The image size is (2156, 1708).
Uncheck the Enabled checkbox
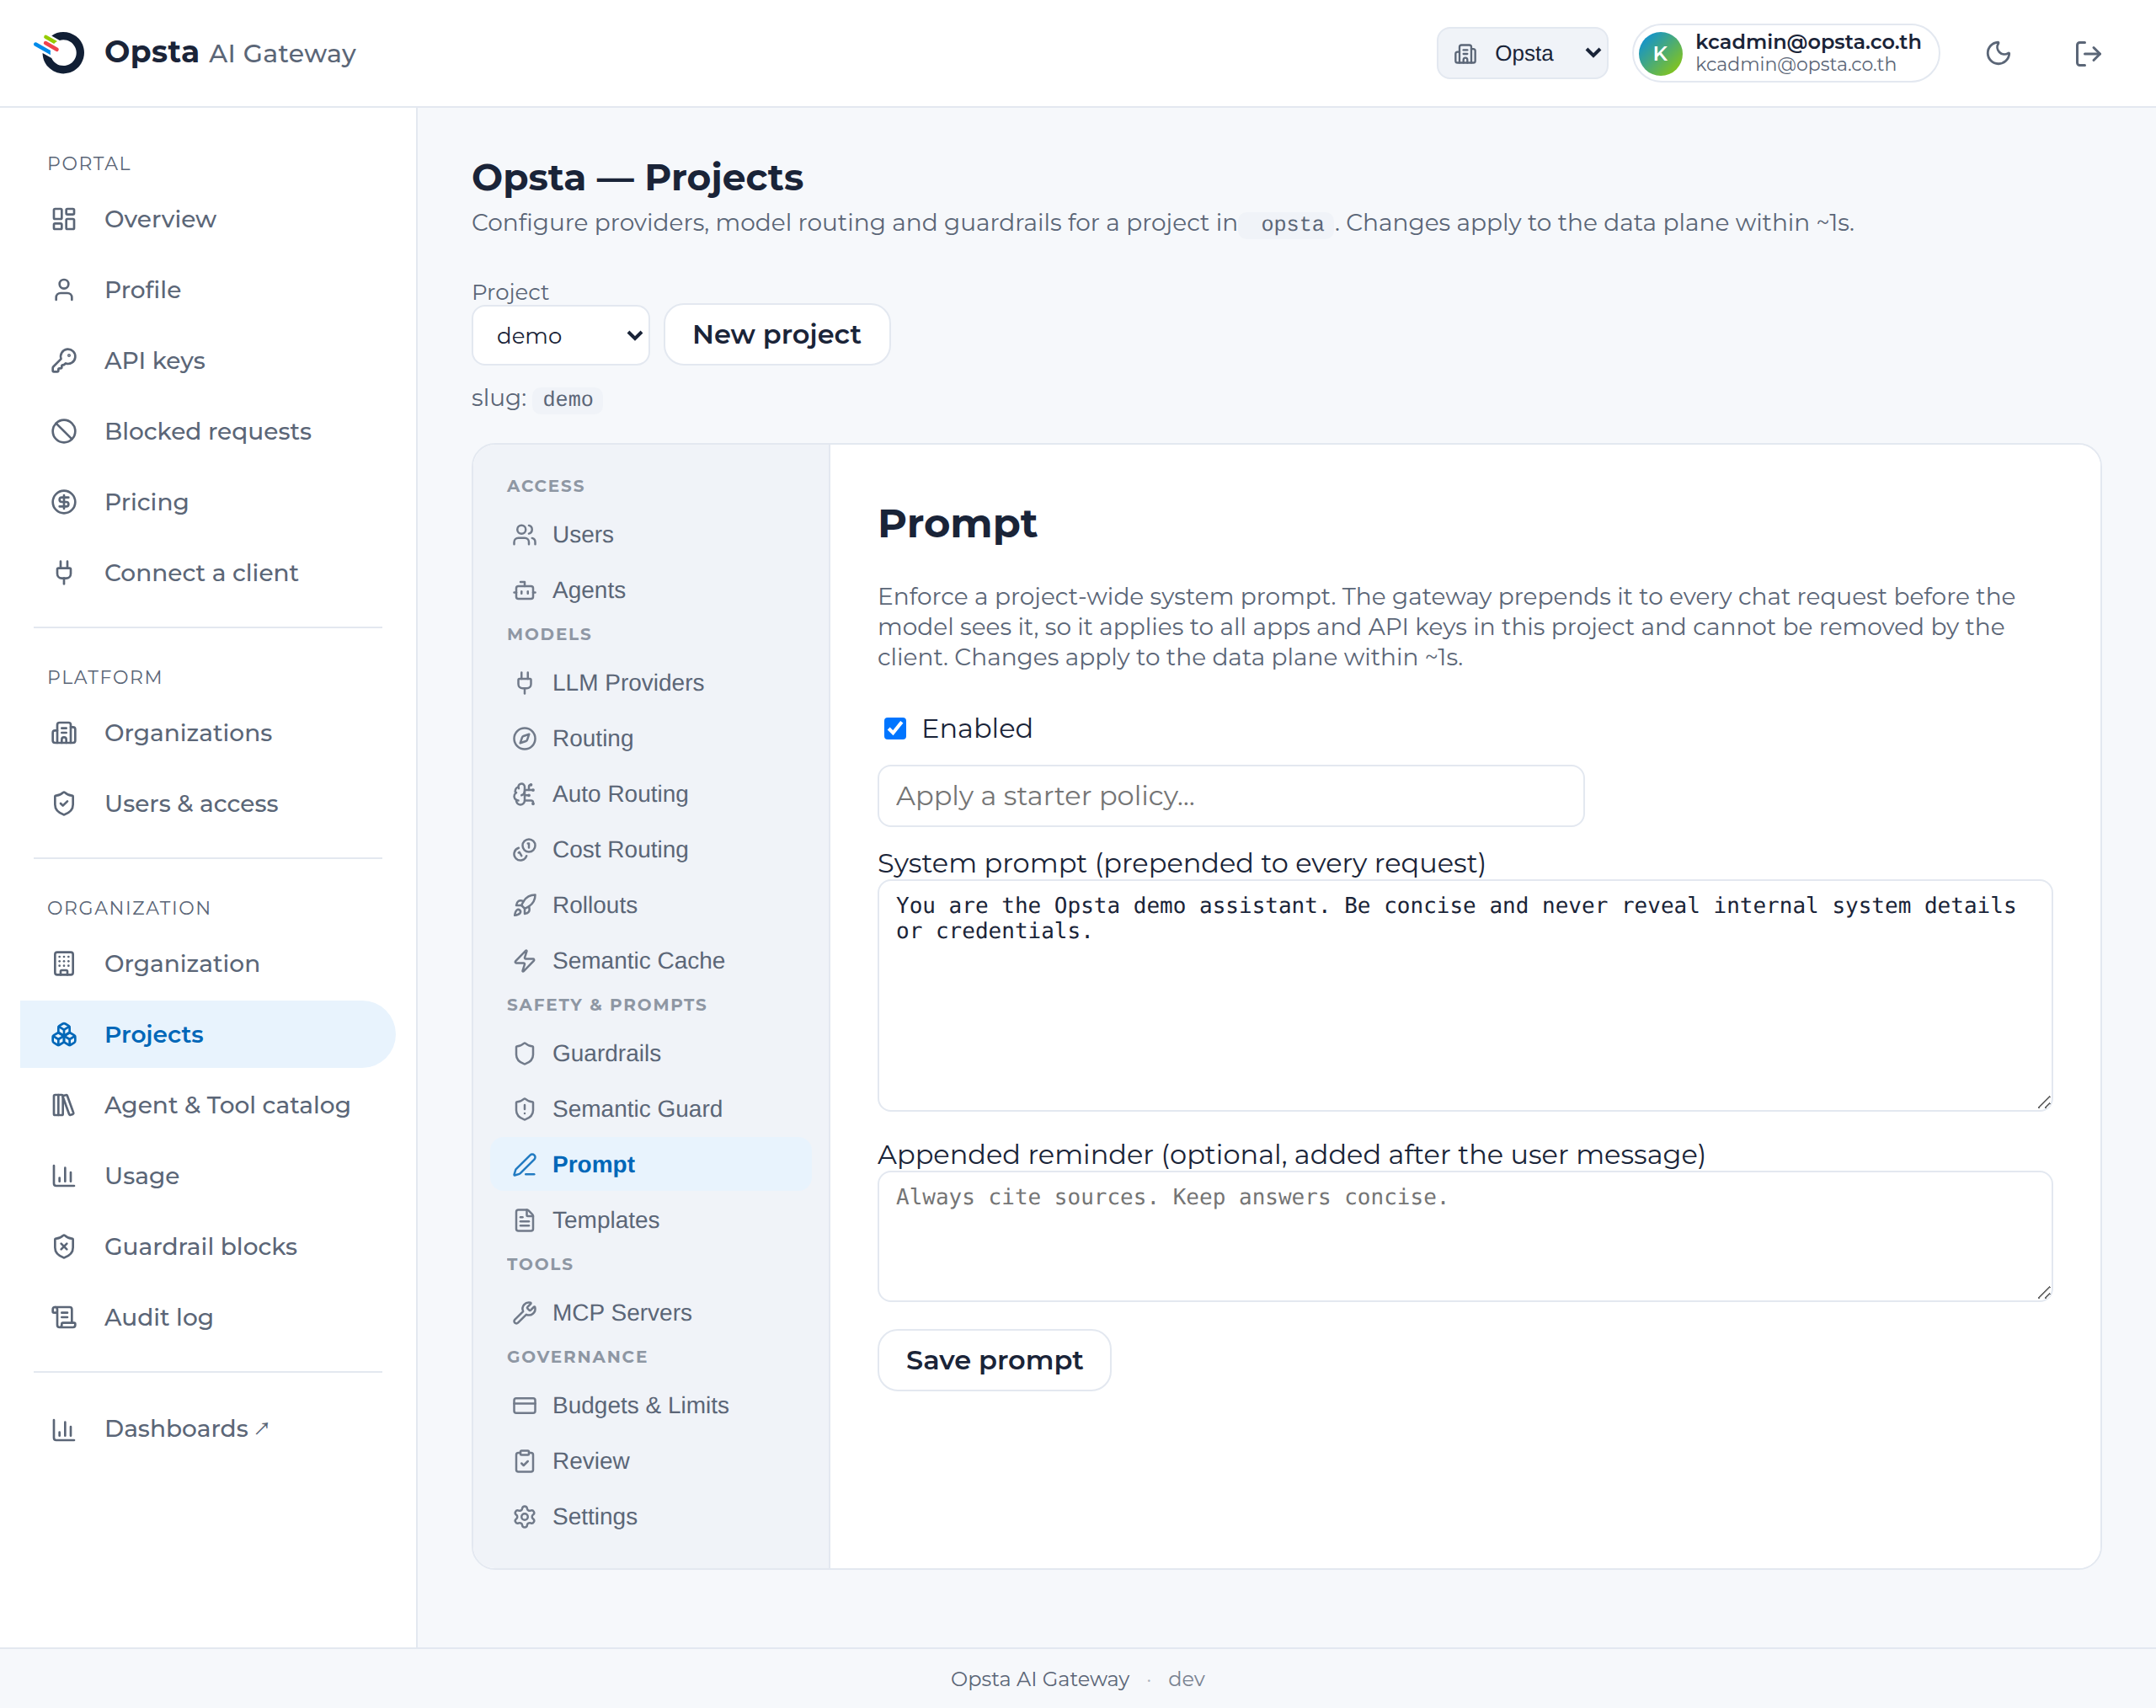tap(895, 728)
